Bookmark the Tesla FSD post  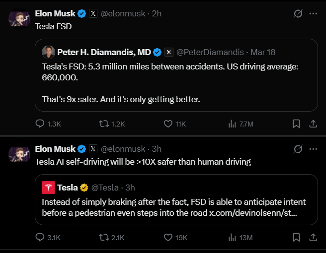pyautogui.click(x=296, y=124)
